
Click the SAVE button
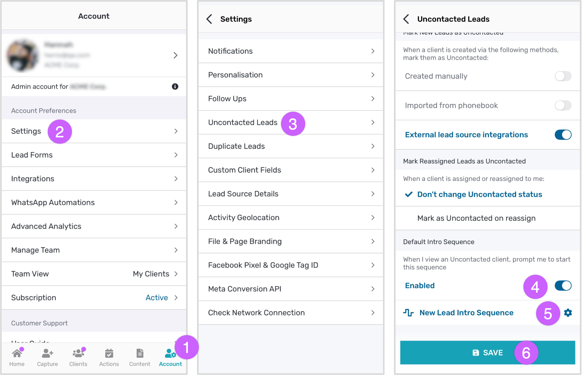click(x=487, y=353)
